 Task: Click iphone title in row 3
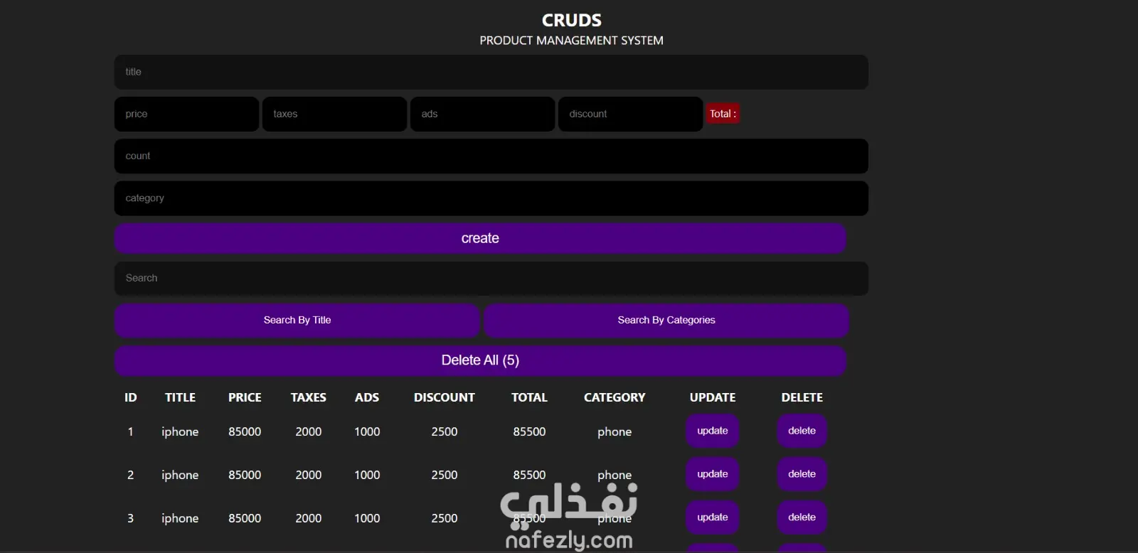(x=180, y=519)
